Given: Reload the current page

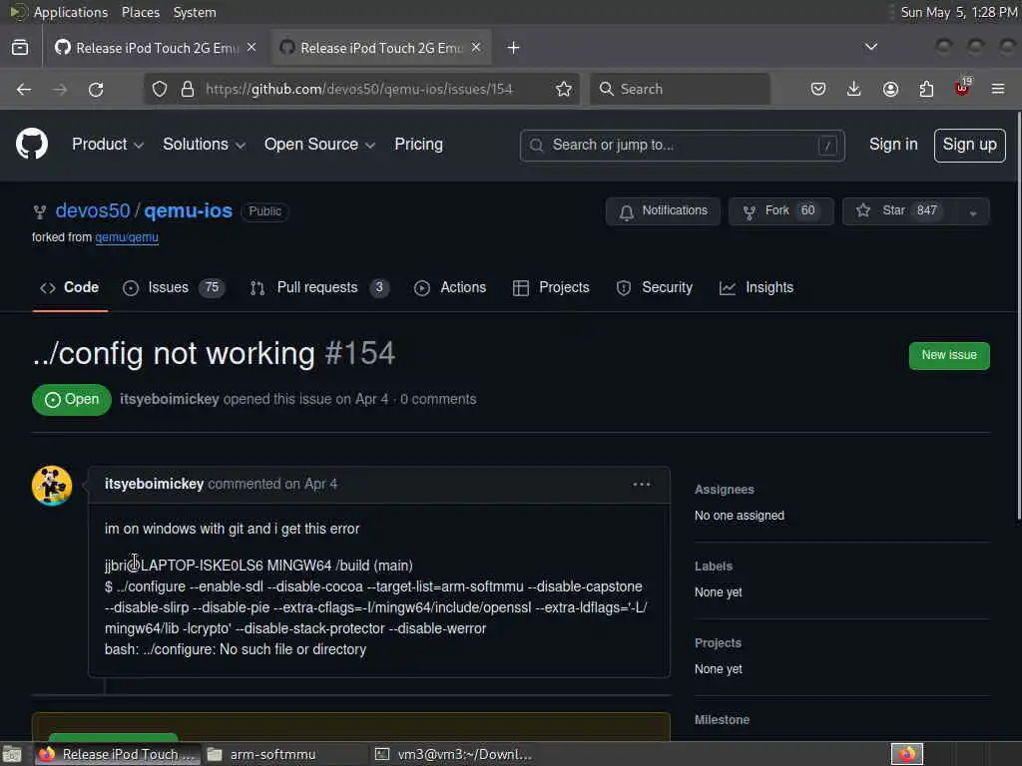Looking at the screenshot, I should pos(96,89).
